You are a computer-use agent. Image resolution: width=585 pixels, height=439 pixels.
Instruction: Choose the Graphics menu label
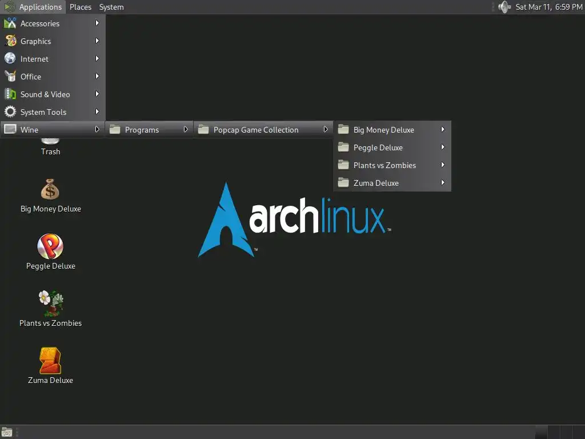(35, 41)
